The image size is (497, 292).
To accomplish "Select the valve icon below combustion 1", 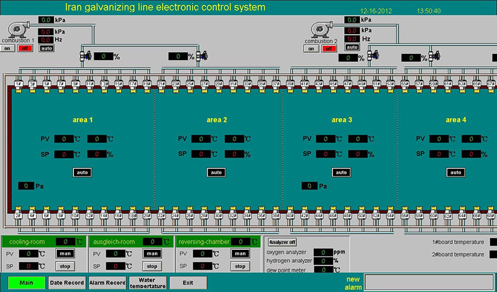I will pos(86,56).
